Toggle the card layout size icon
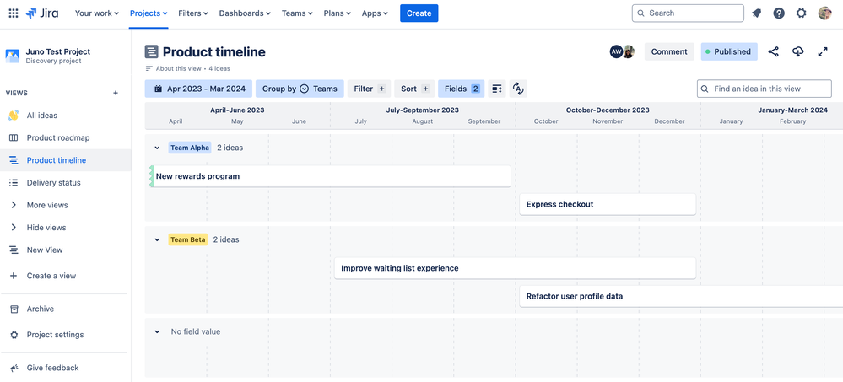 tap(497, 89)
